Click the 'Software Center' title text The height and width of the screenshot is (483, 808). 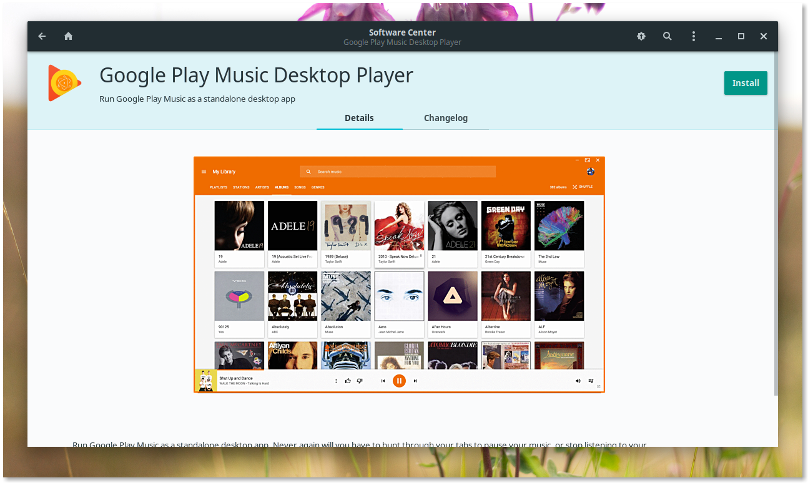pyautogui.click(x=402, y=32)
